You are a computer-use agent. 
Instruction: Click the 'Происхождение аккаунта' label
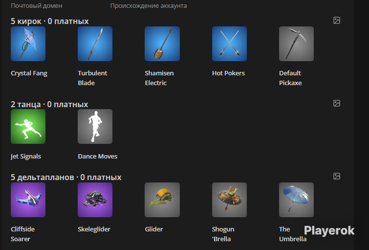(x=149, y=6)
